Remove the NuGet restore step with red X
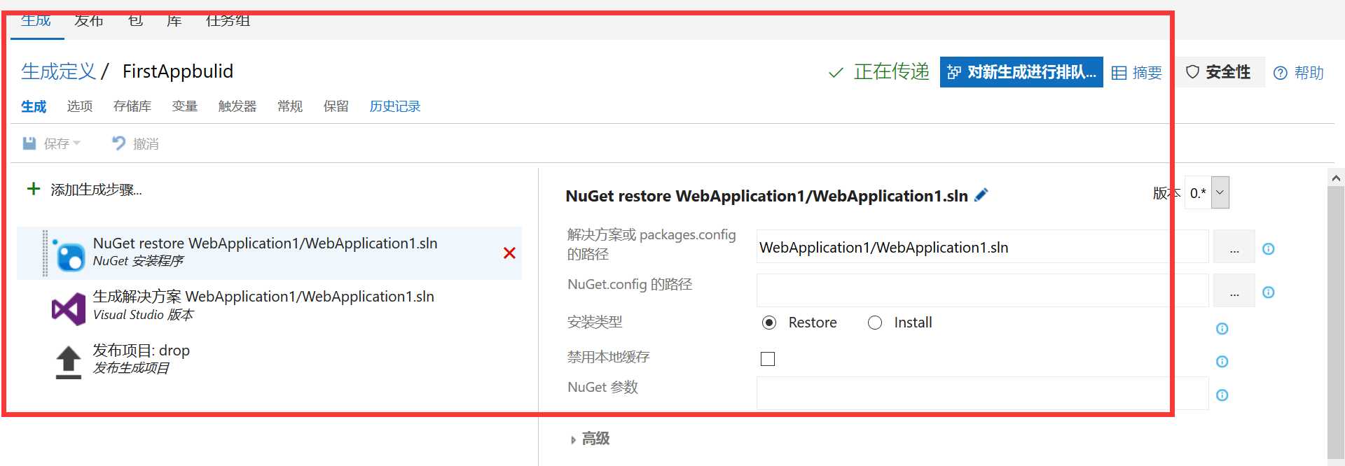This screenshot has height=466, width=1345. pos(509,253)
